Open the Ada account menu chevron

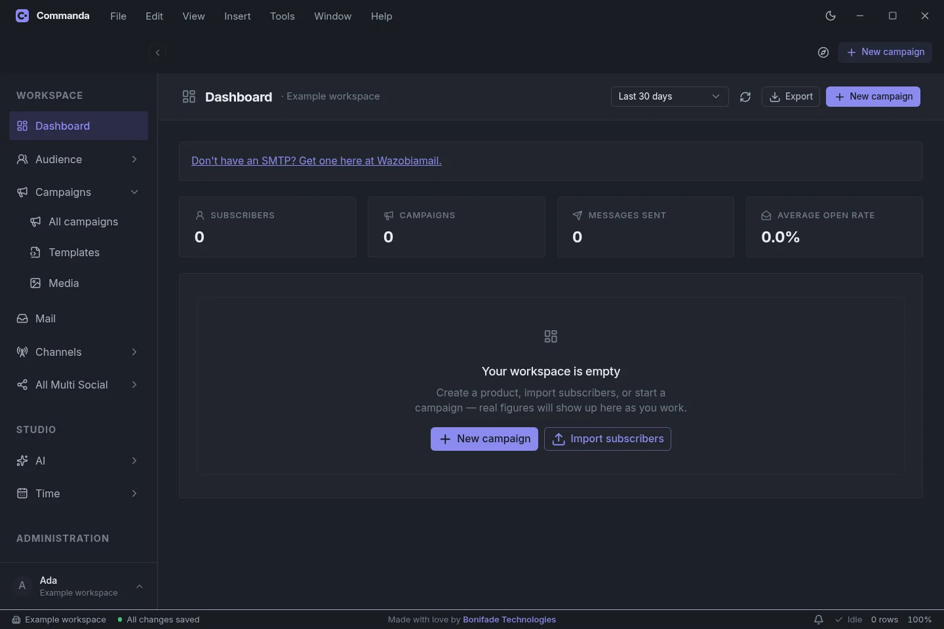click(x=140, y=586)
